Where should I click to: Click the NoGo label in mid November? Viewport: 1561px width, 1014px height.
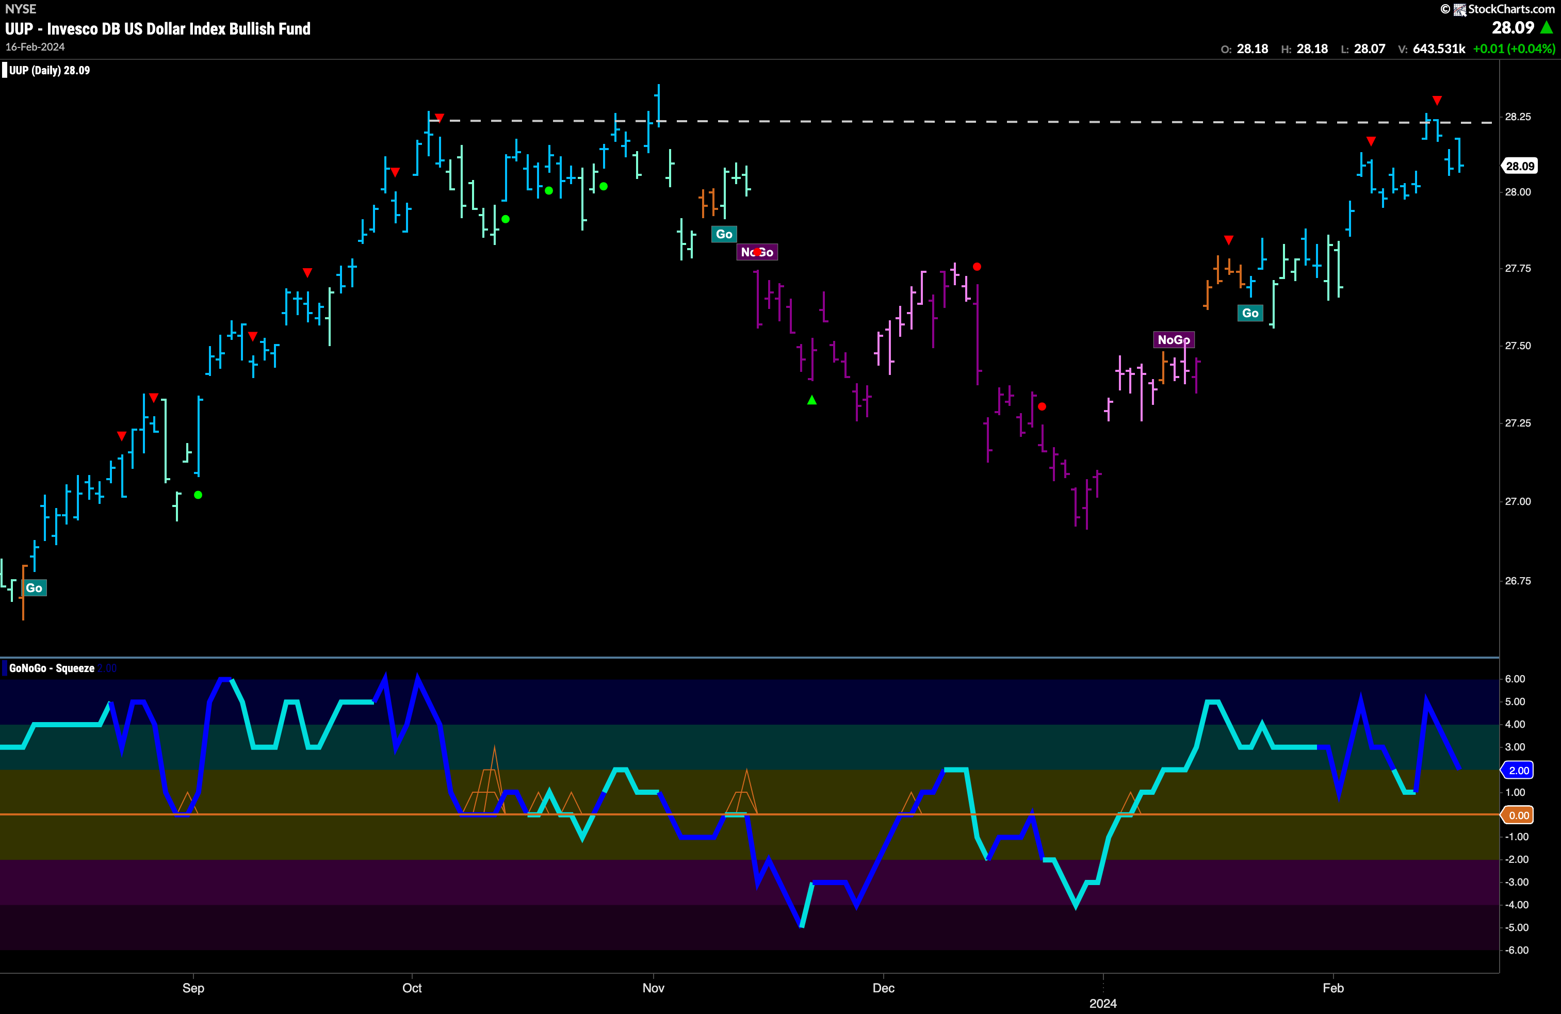point(757,253)
